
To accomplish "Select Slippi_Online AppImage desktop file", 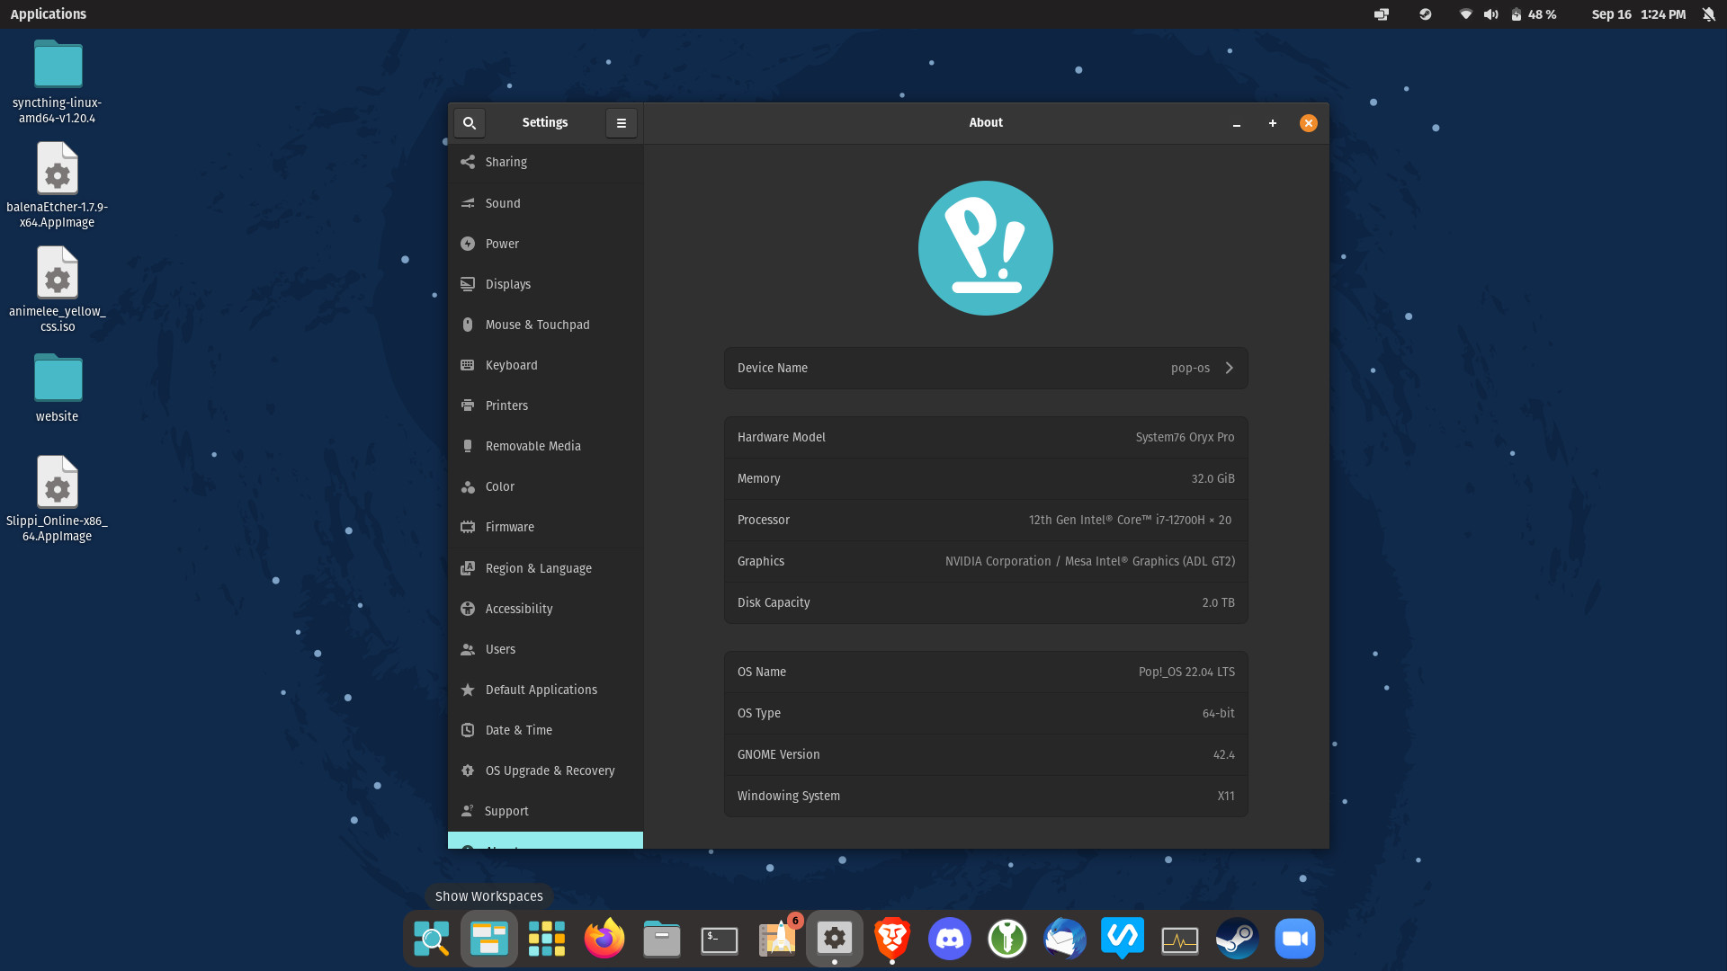I will coord(58,499).
